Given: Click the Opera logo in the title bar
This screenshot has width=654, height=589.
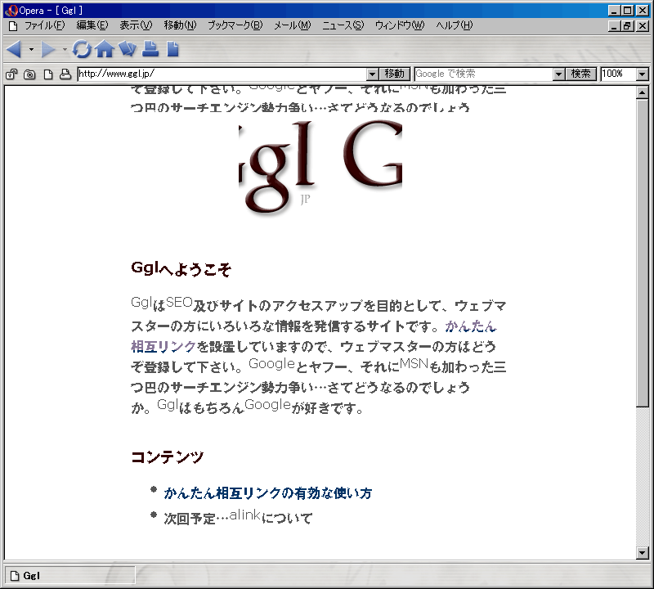Looking at the screenshot, I should tap(11, 11).
